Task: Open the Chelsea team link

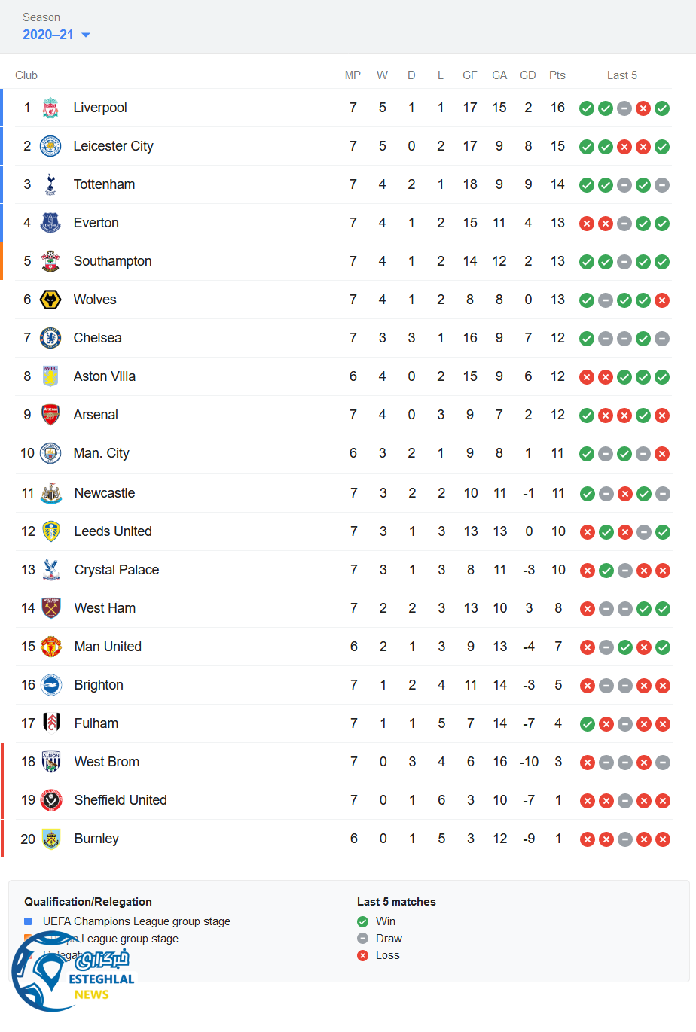Action: [x=97, y=338]
